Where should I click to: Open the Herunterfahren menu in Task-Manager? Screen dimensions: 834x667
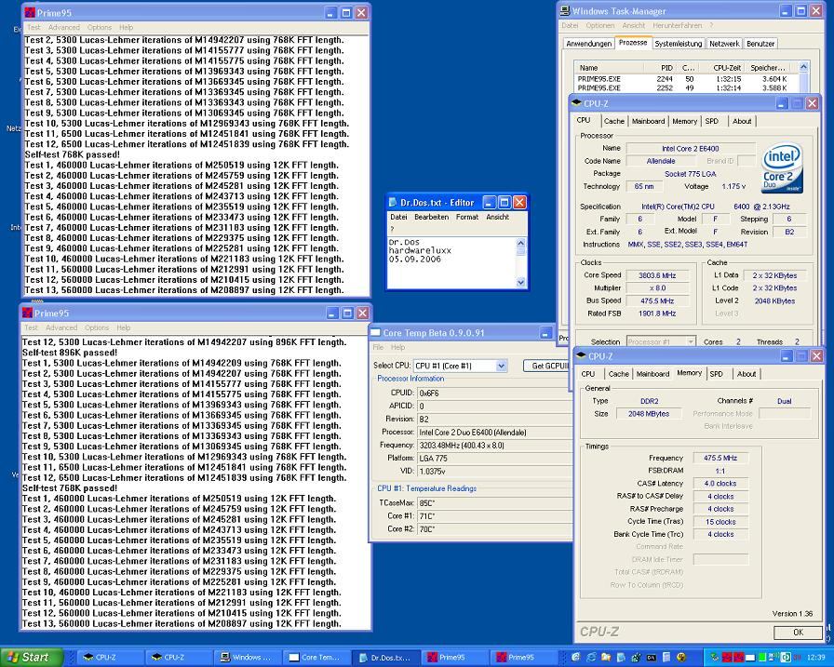point(677,25)
